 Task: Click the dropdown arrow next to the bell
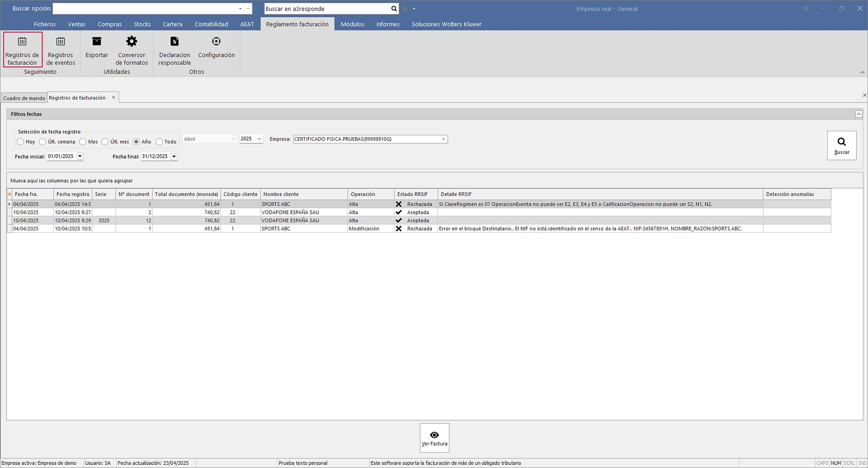[414, 9]
